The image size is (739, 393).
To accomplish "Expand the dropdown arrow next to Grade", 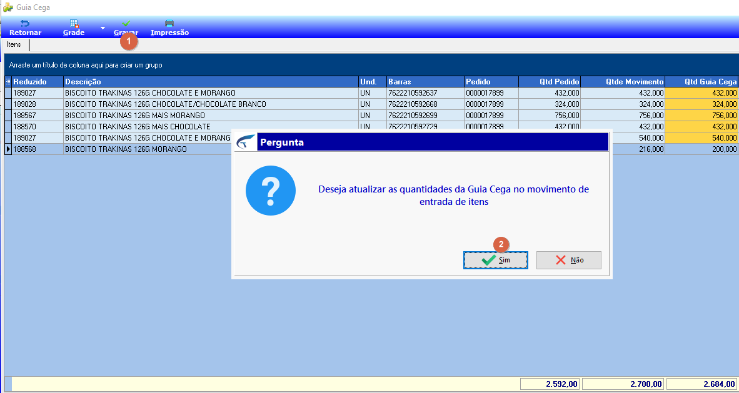I will coord(103,28).
